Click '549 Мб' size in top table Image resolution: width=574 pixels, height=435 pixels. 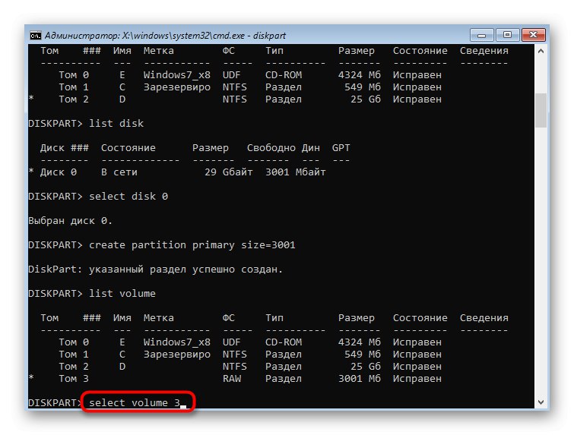pyautogui.click(x=363, y=87)
